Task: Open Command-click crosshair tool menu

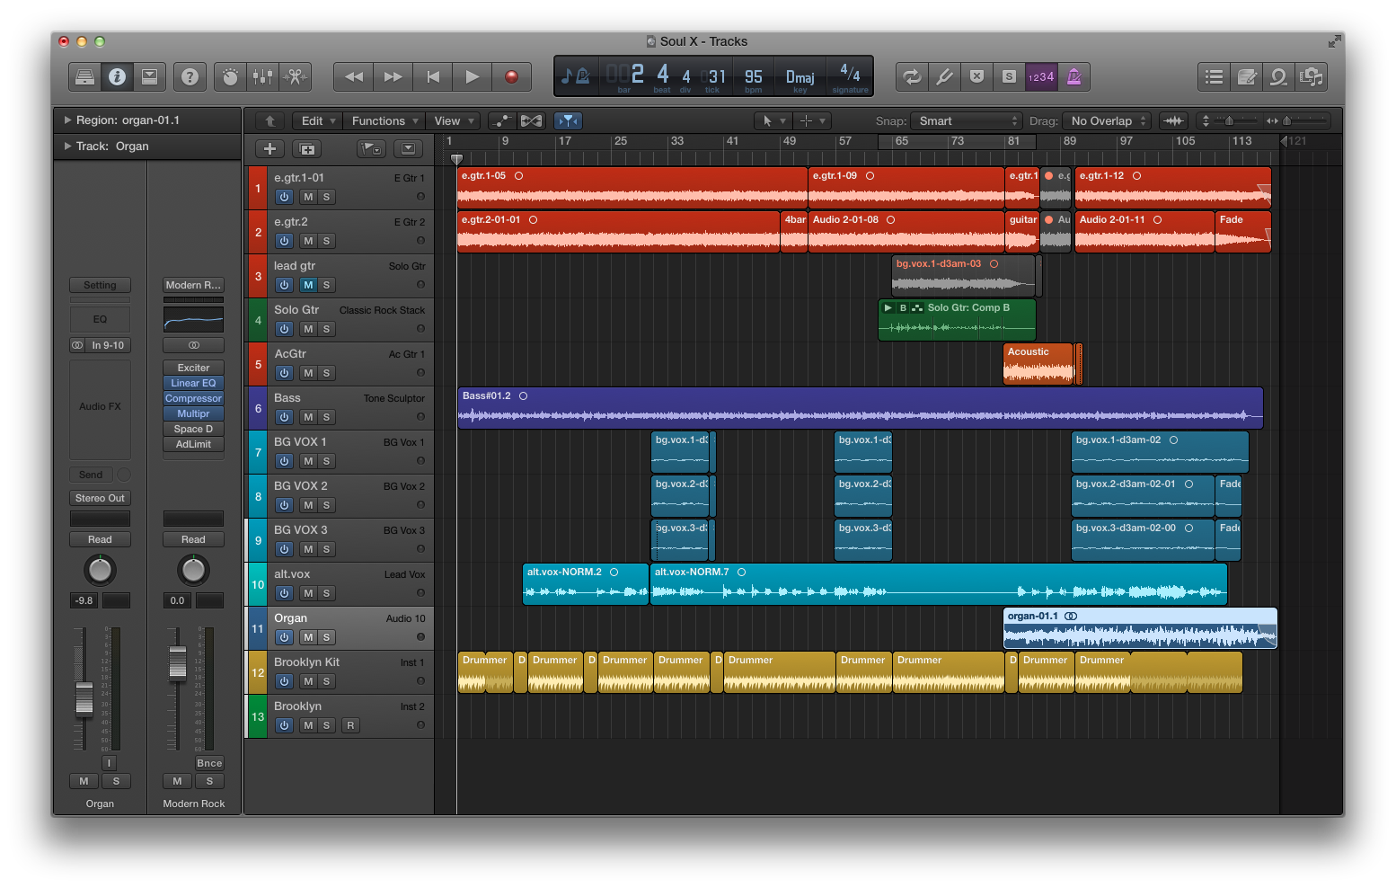Action: coord(812,120)
